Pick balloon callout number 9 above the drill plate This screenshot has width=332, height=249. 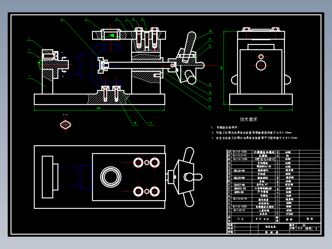point(143,19)
